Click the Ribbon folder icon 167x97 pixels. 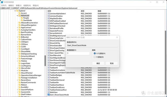click(x=20, y=85)
